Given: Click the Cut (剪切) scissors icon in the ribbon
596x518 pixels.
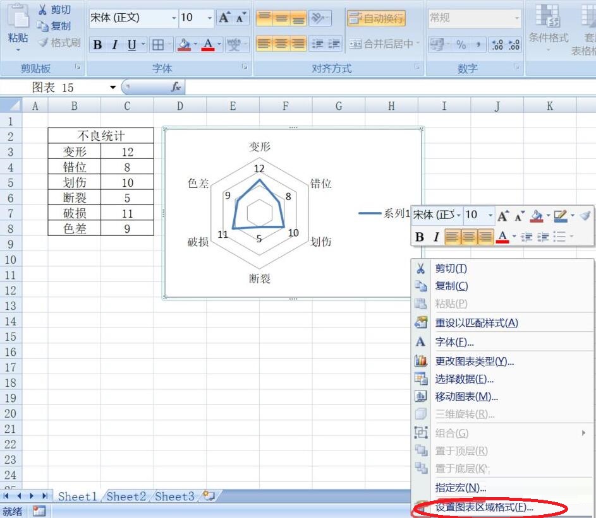Looking at the screenshot, I should tap(42, 9).
